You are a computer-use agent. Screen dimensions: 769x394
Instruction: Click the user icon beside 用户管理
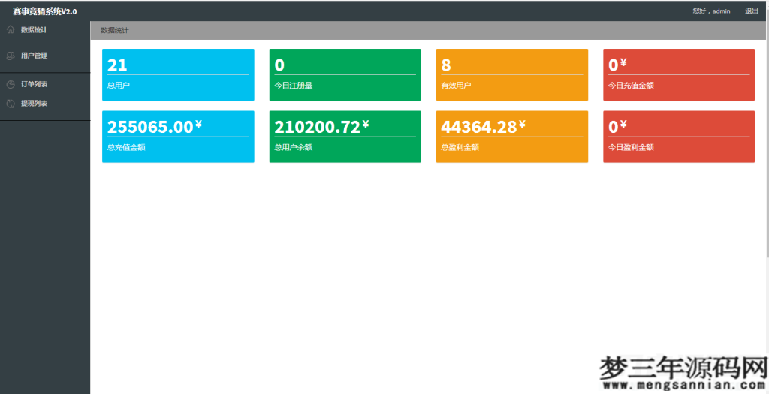click(11, 56)
